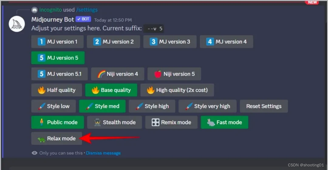
Task: Click the Midjourney Bot username
Action: point(53,19)
